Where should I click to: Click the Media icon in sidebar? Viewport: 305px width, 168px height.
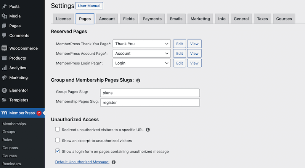tap(4, 16)
